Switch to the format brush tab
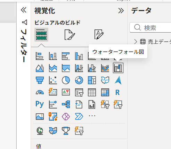171x149 pixels. click(70, 35)
